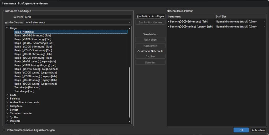
Task: Click the Darüber button
Action: pyautogui.click(x=150, y=56)
